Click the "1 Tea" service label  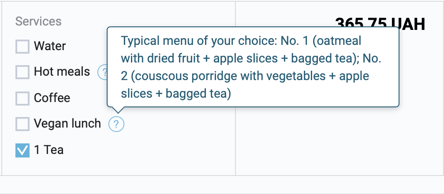coord(49,150)
